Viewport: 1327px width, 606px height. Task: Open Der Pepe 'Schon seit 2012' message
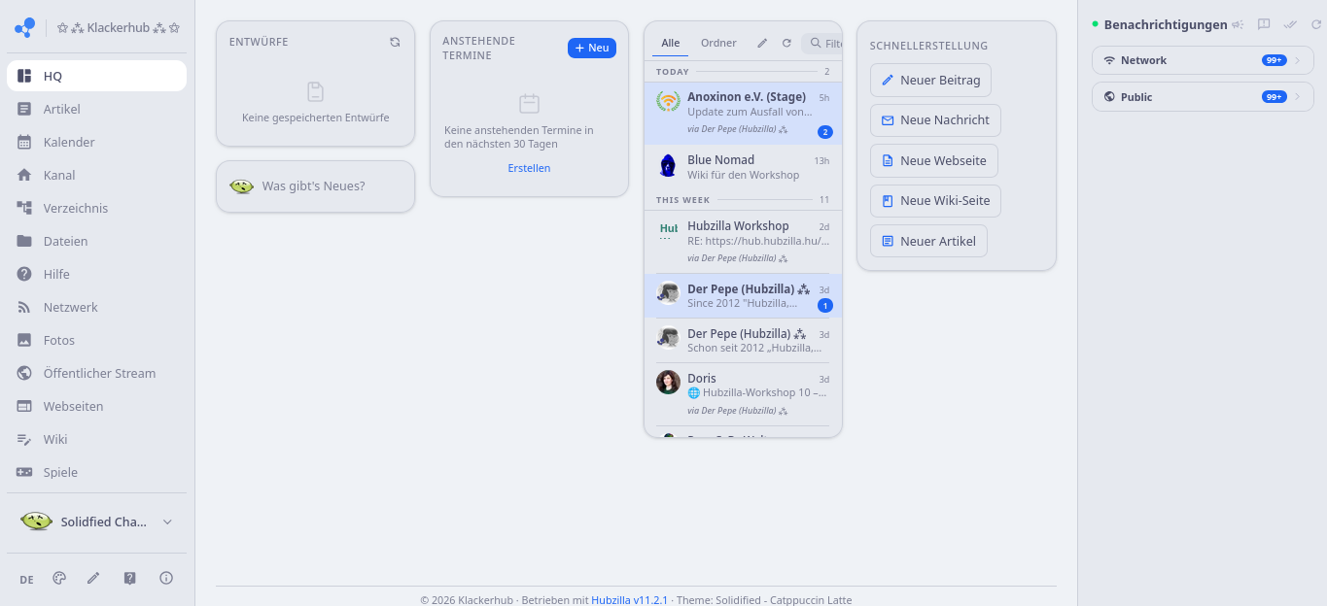[743, 340]
